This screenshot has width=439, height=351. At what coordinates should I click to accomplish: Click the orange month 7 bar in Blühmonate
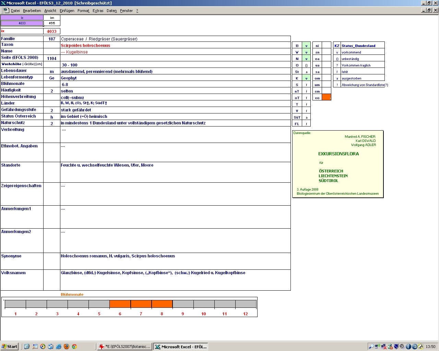coord(141,304)
